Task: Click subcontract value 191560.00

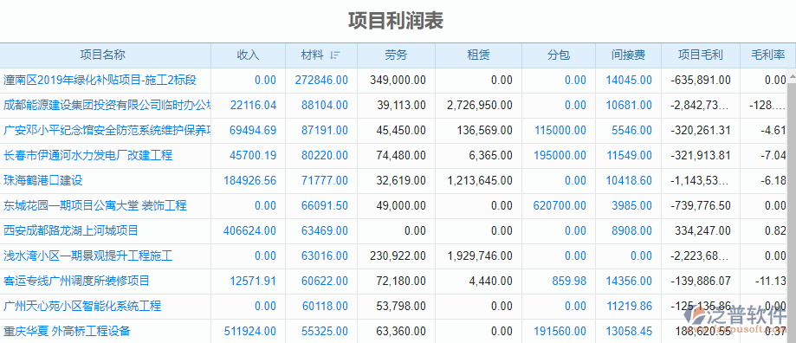Action: [x=560, y=332]
